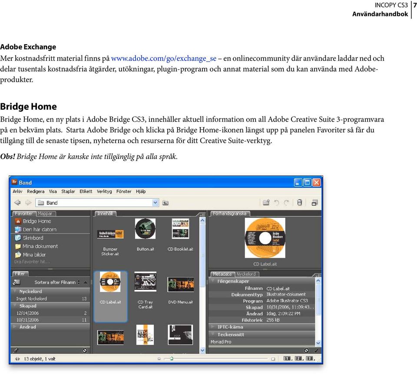Image resolution: width=417 pixels, height=374 pixels.
Task: Collapse the Filegenskaper metadata section
Action: [x=213, y=281]
